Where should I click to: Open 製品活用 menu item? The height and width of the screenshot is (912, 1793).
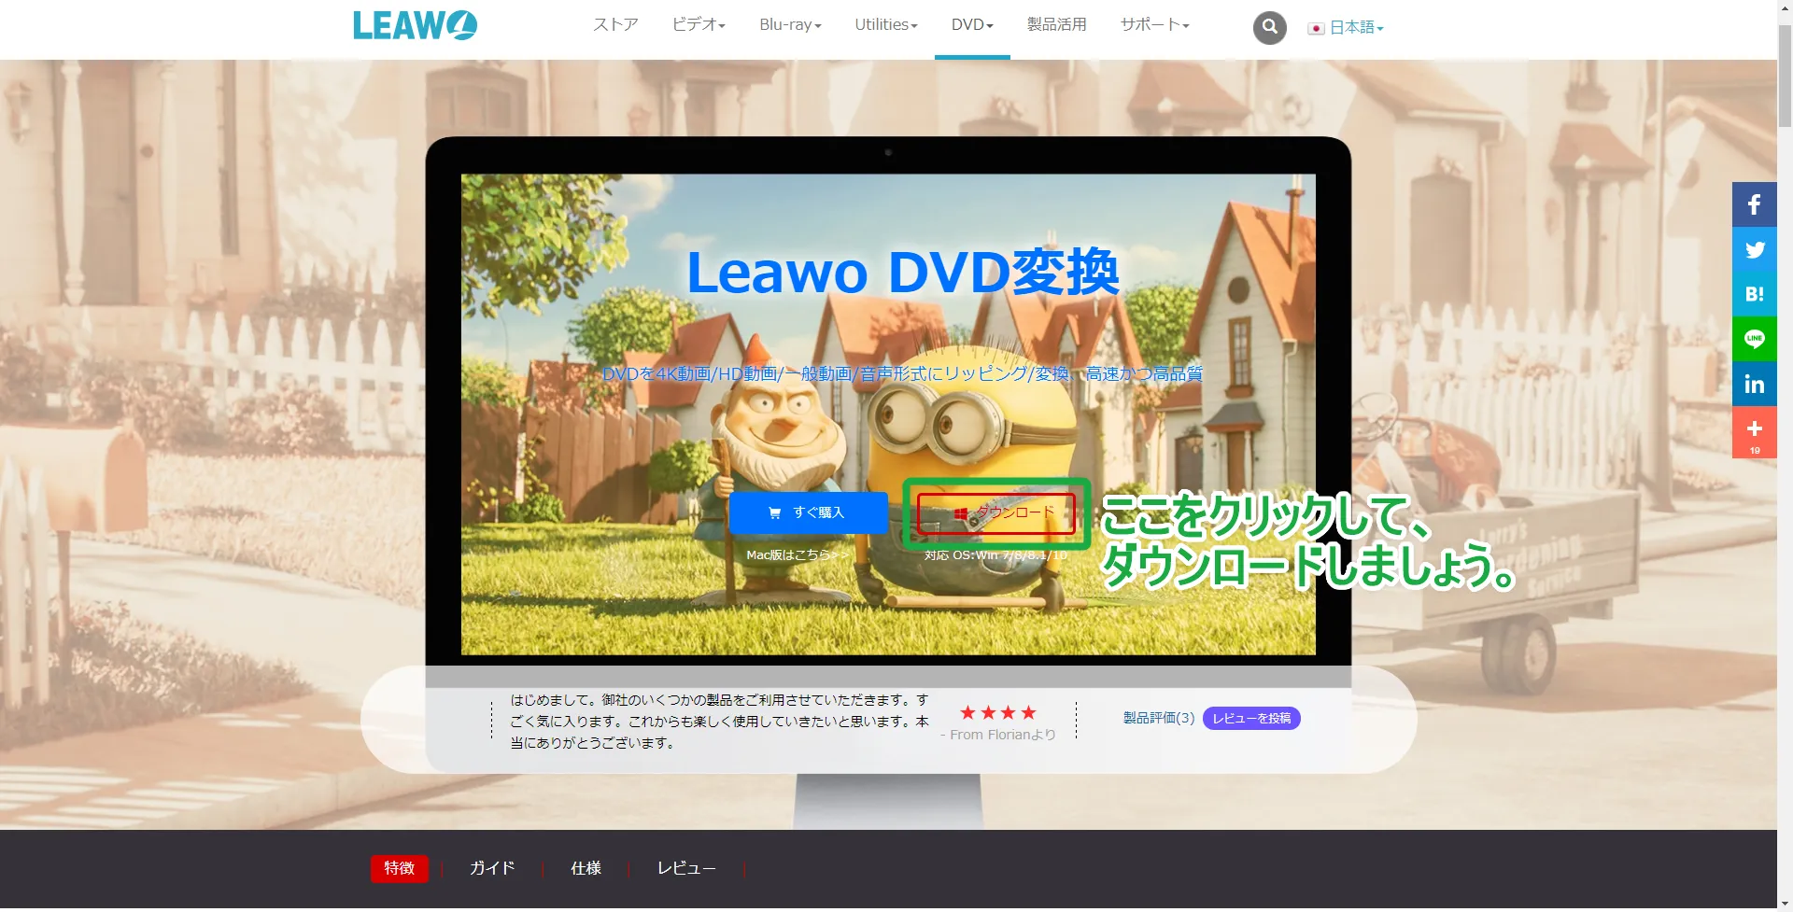pos(1056,24)
